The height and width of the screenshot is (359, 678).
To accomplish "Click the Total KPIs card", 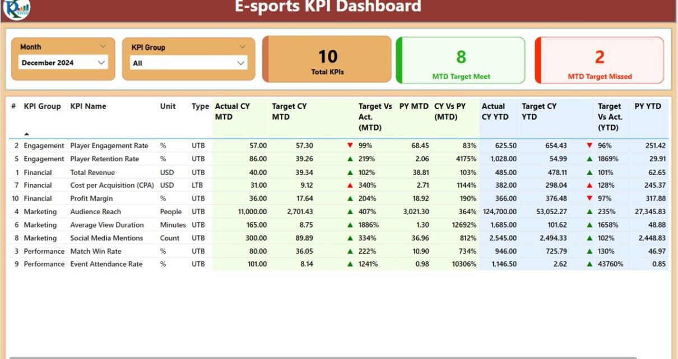I will click(x=327, y=59).
